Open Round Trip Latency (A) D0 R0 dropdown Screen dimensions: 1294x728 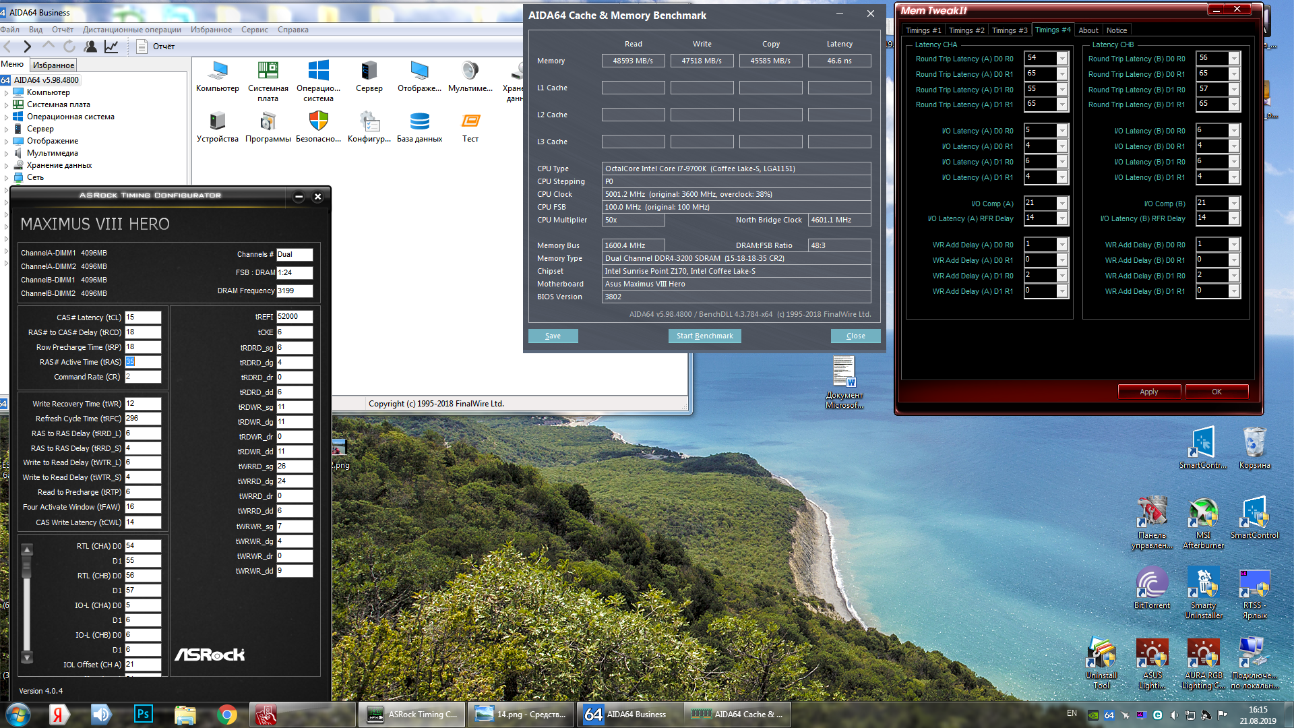click(1061, 59)
